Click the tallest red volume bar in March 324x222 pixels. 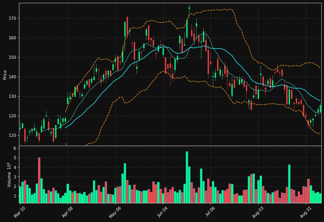(39, 180)
